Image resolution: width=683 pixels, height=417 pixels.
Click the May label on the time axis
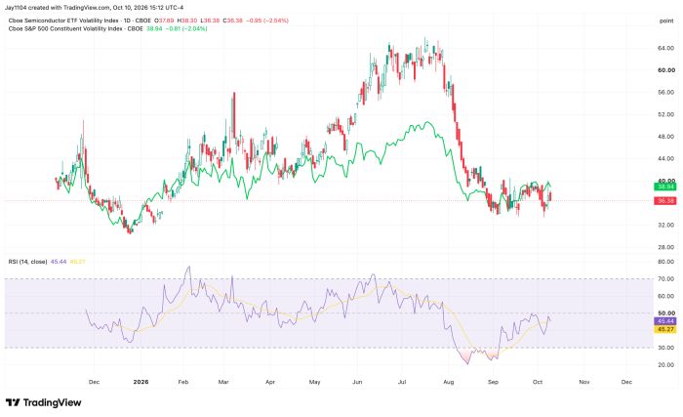click(314, 382)
